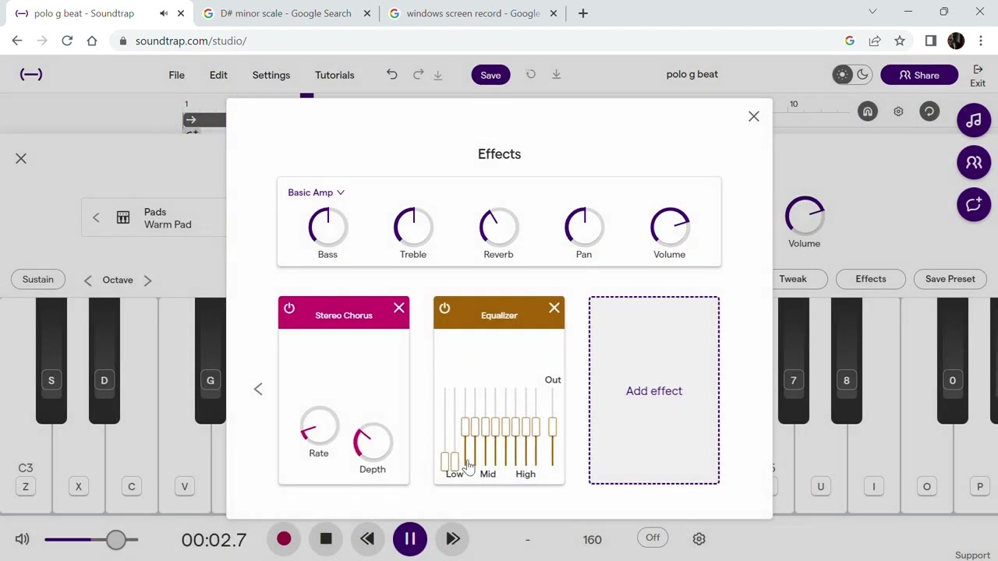The width and height of the screenshot is (998, 561).
Task: Click the master volume slider handle
Action: coord(115,539)
